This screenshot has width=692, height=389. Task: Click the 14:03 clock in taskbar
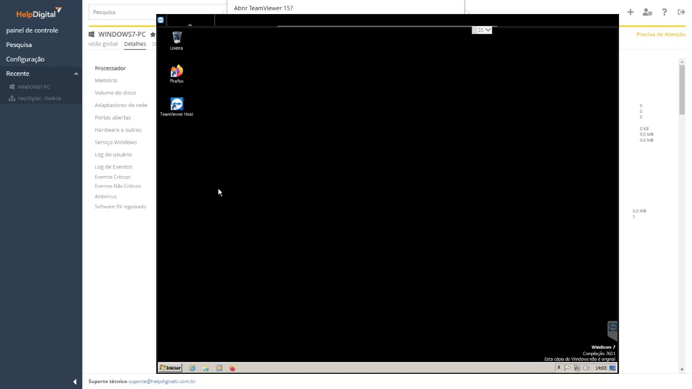click(601, 368)
